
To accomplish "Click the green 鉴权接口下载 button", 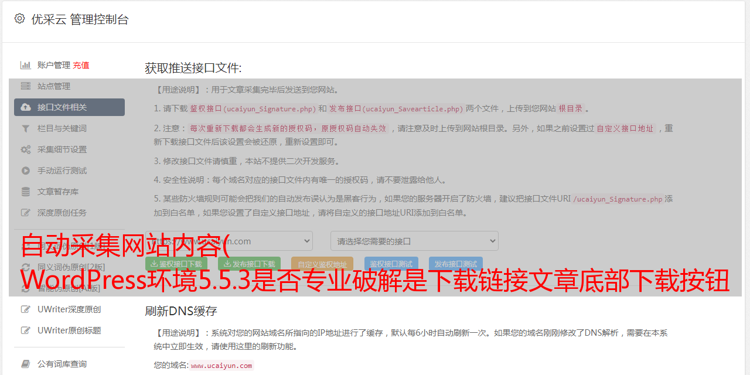I will tap(176, 264).
